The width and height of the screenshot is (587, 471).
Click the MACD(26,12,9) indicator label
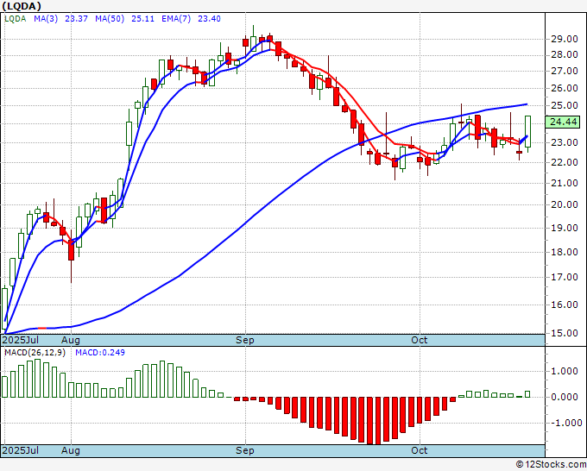35,353
